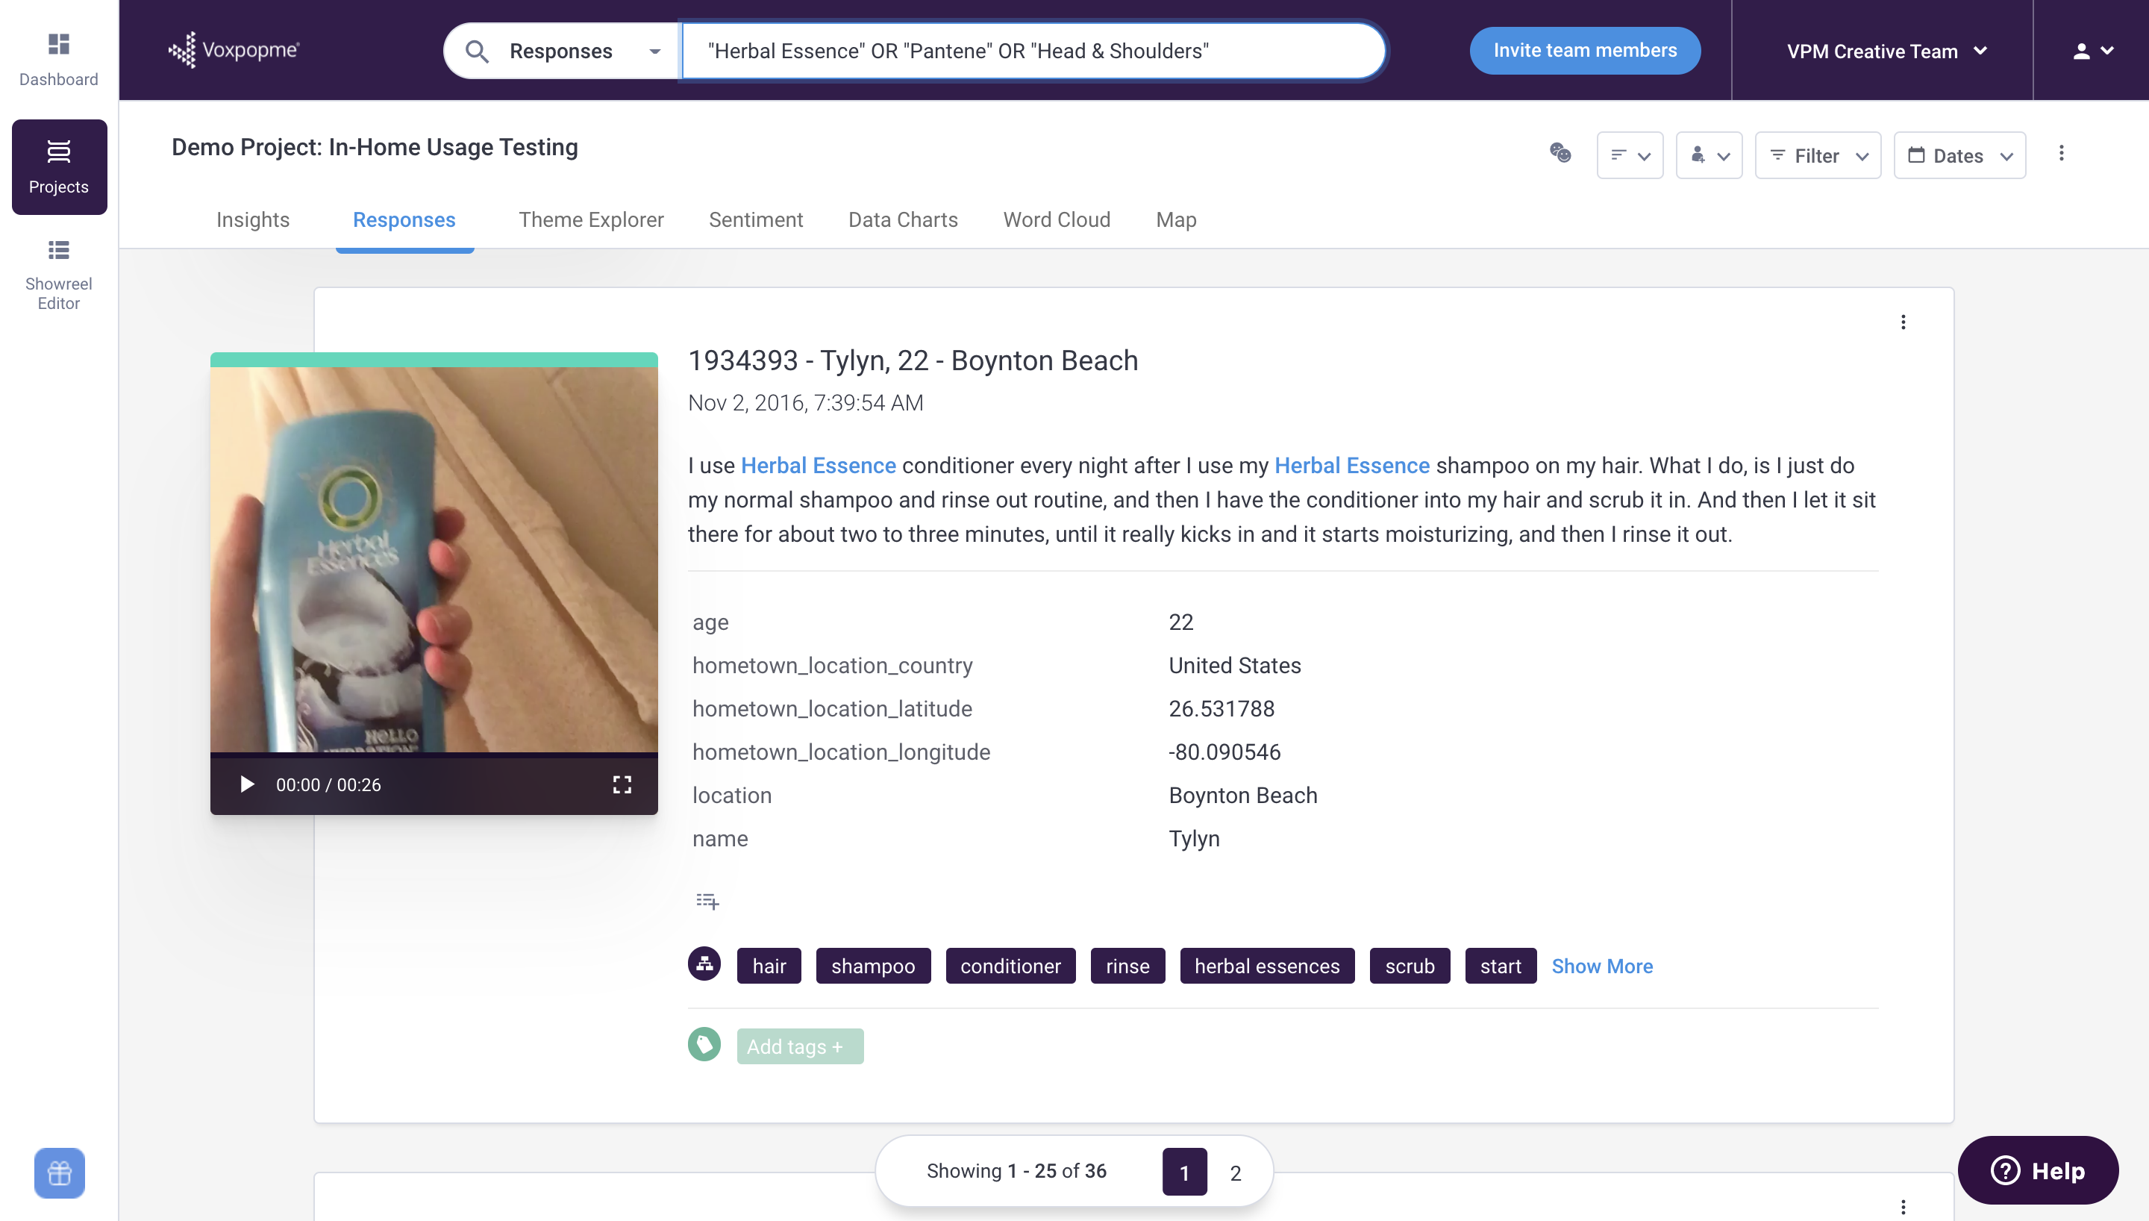Open the Theme Explorer tab
2149x1221 pixels.
coord(591,219)
